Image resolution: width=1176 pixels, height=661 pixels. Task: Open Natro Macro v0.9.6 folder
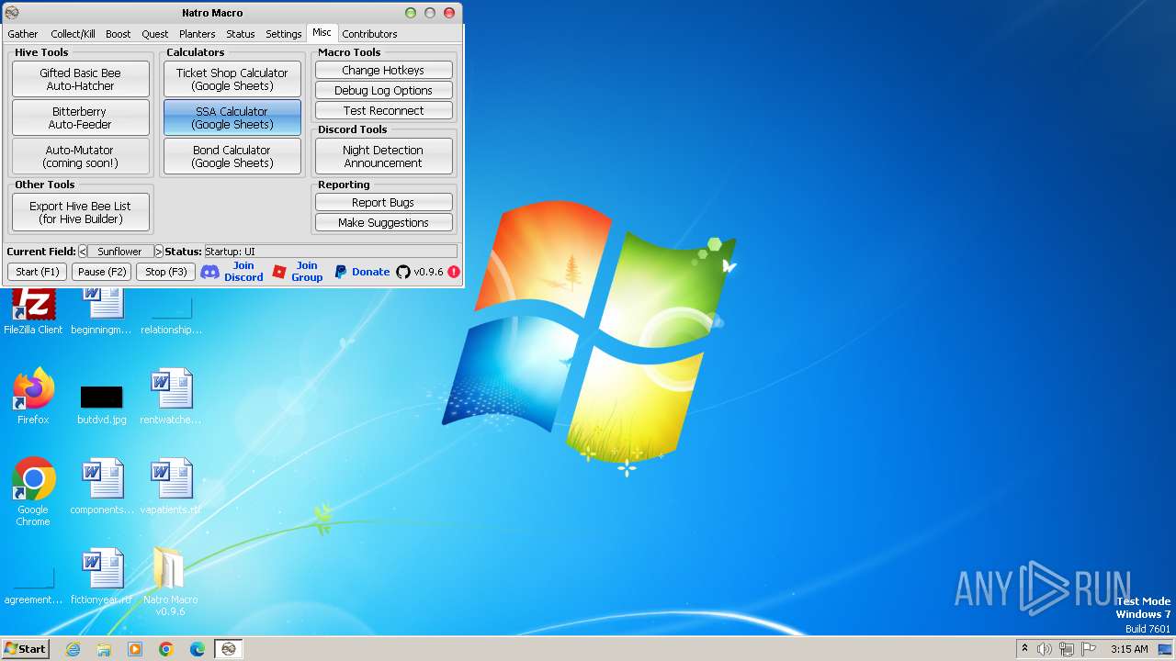click(170, 582)
